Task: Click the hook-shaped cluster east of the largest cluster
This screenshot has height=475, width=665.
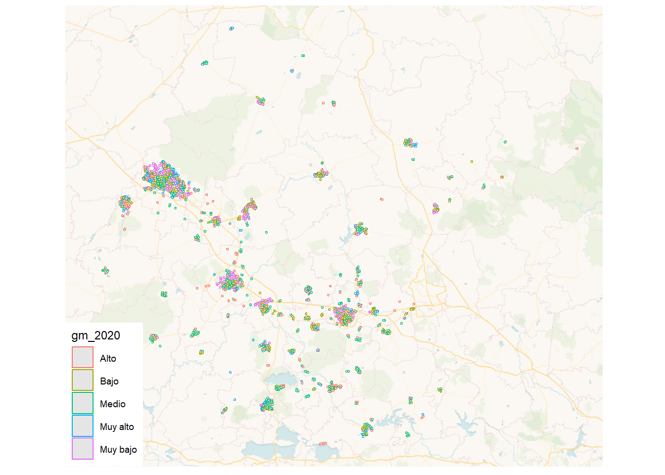Action: click(249, 210)
